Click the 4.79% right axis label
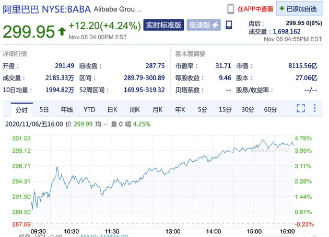329x237 pixels. click(x=303, y=138)
